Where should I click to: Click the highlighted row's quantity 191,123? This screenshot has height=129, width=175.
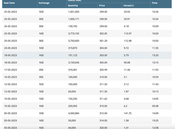73,55
